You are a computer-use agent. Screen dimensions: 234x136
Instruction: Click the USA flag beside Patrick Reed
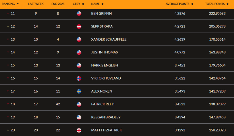click(79, 104)
